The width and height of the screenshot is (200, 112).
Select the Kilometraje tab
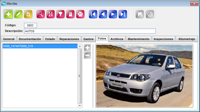[x=187, y=39]
